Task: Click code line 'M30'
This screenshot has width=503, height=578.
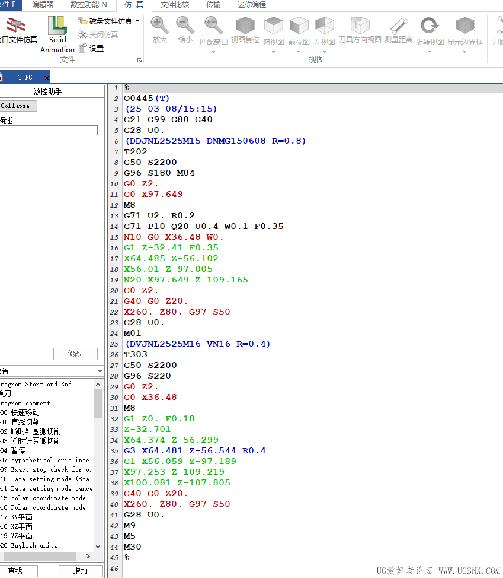Action: [133, 547]
